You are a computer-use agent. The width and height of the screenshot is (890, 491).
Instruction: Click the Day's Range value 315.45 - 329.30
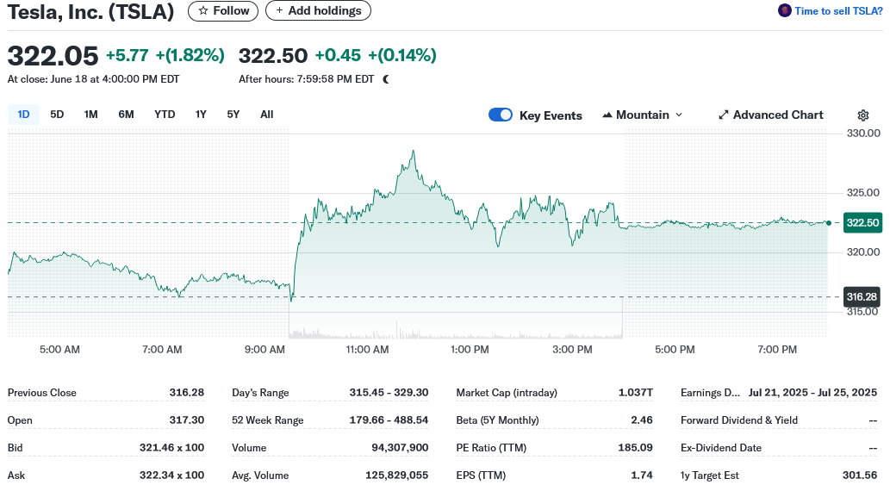coord(389,392)
